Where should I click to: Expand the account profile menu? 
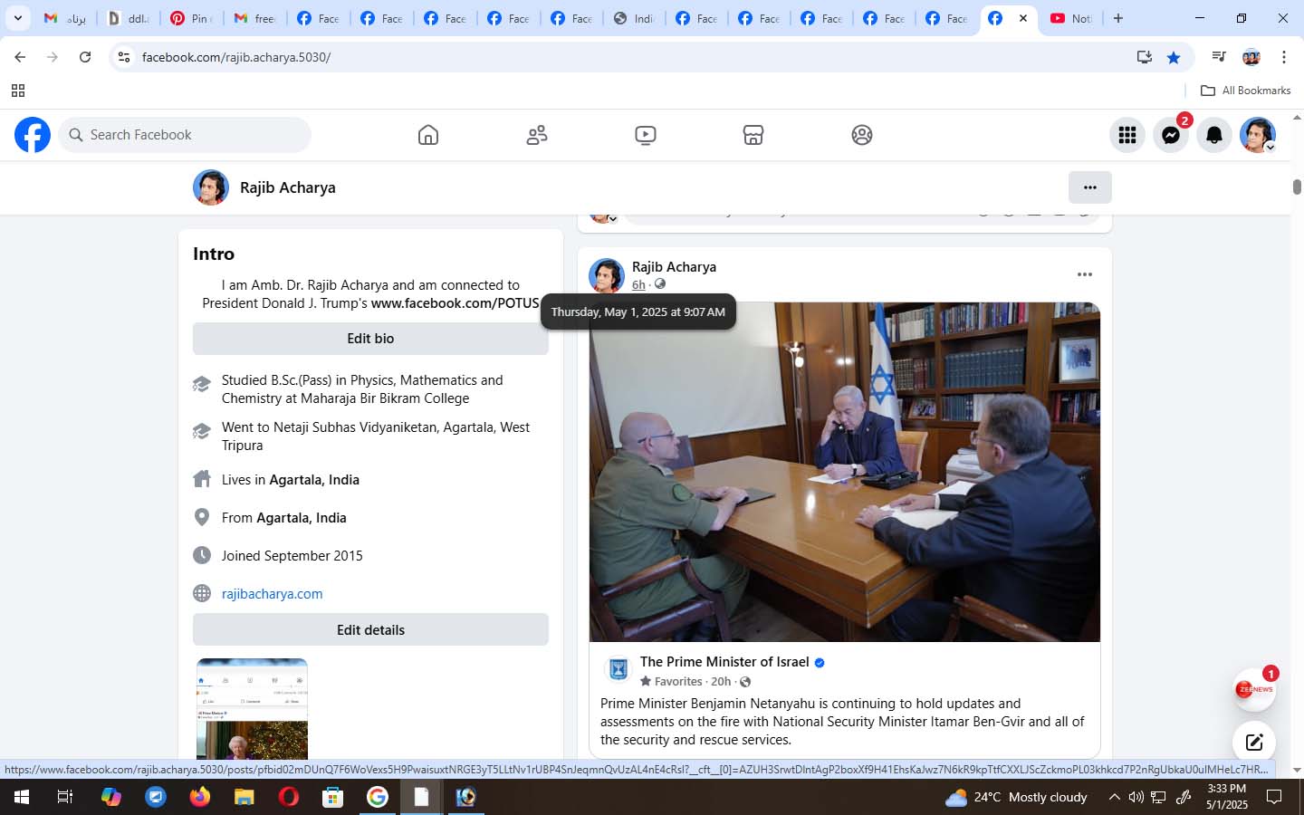(1258, 135)
